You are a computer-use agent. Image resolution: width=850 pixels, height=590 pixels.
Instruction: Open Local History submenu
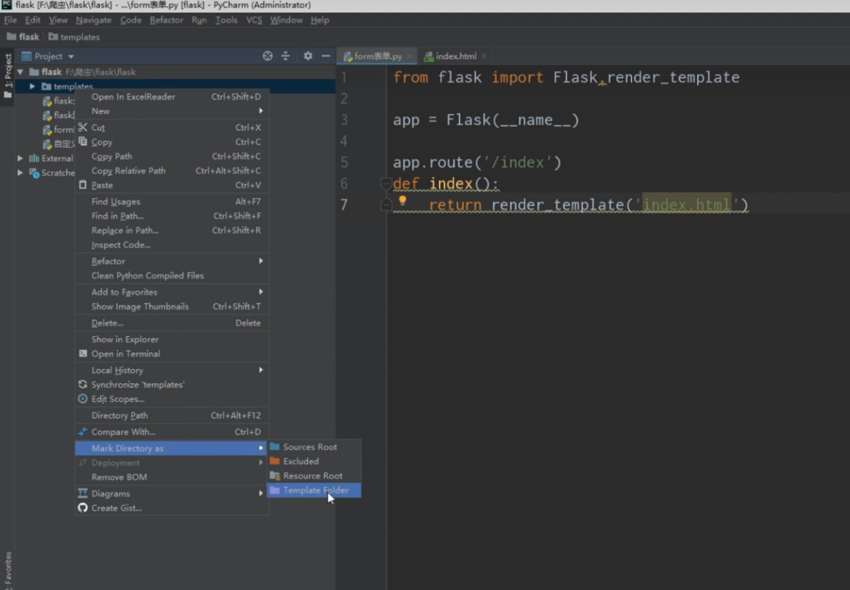point(172,370)
